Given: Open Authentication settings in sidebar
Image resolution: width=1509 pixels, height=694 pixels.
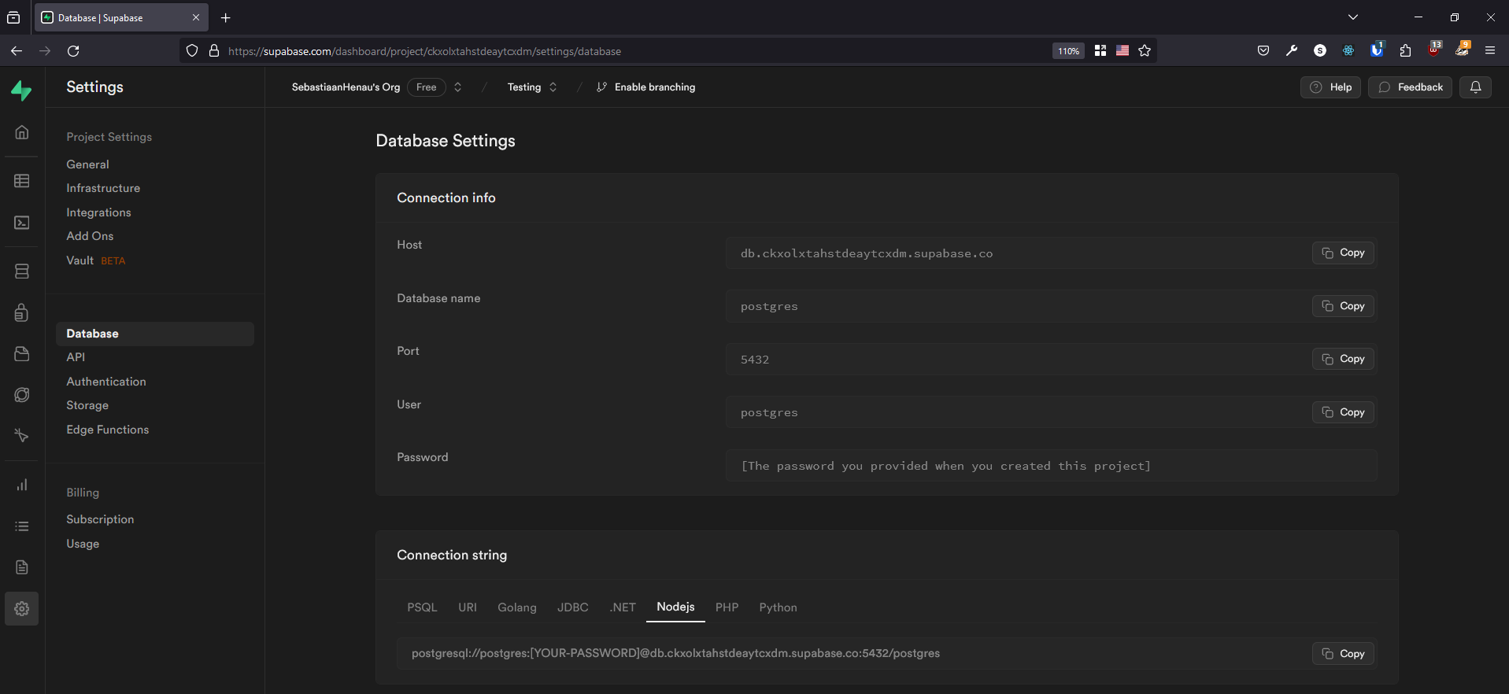Looking at the screenshot, I should [106, 382].
